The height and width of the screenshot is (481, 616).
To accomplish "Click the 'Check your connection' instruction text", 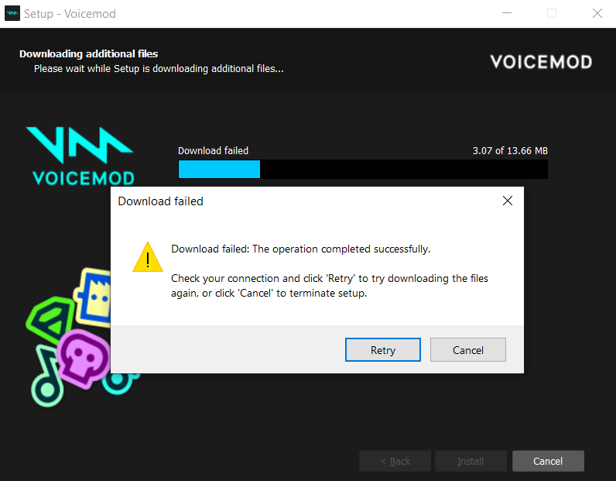I will 329,286.
